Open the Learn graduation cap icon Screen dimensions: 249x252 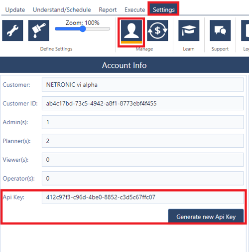[189, 30]
